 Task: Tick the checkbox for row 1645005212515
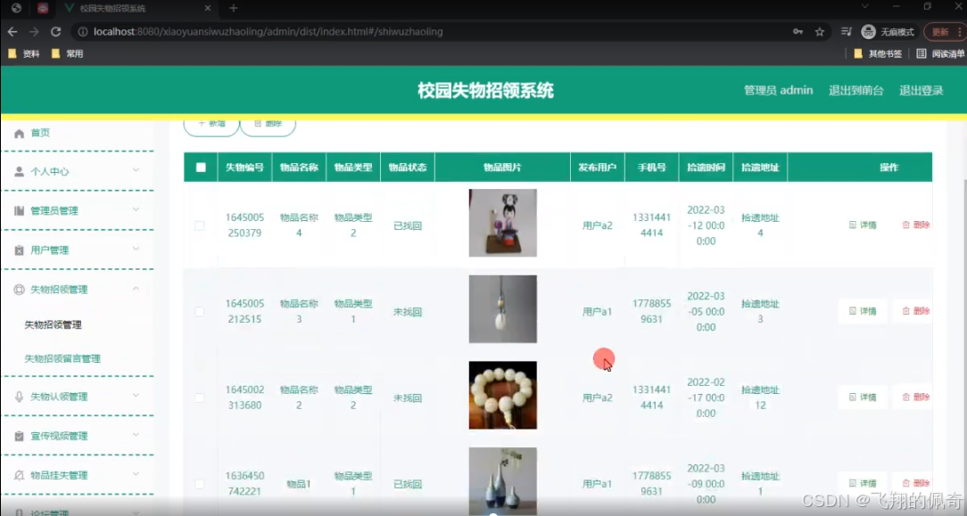click(x=199, y=312)
